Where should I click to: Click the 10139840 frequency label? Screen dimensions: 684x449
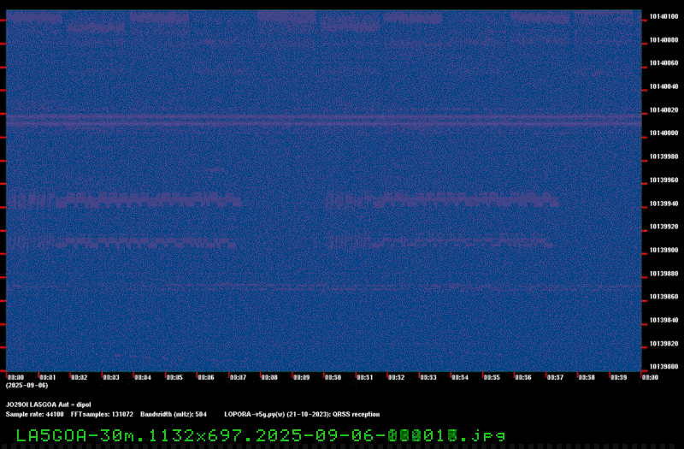pos(663,320)
